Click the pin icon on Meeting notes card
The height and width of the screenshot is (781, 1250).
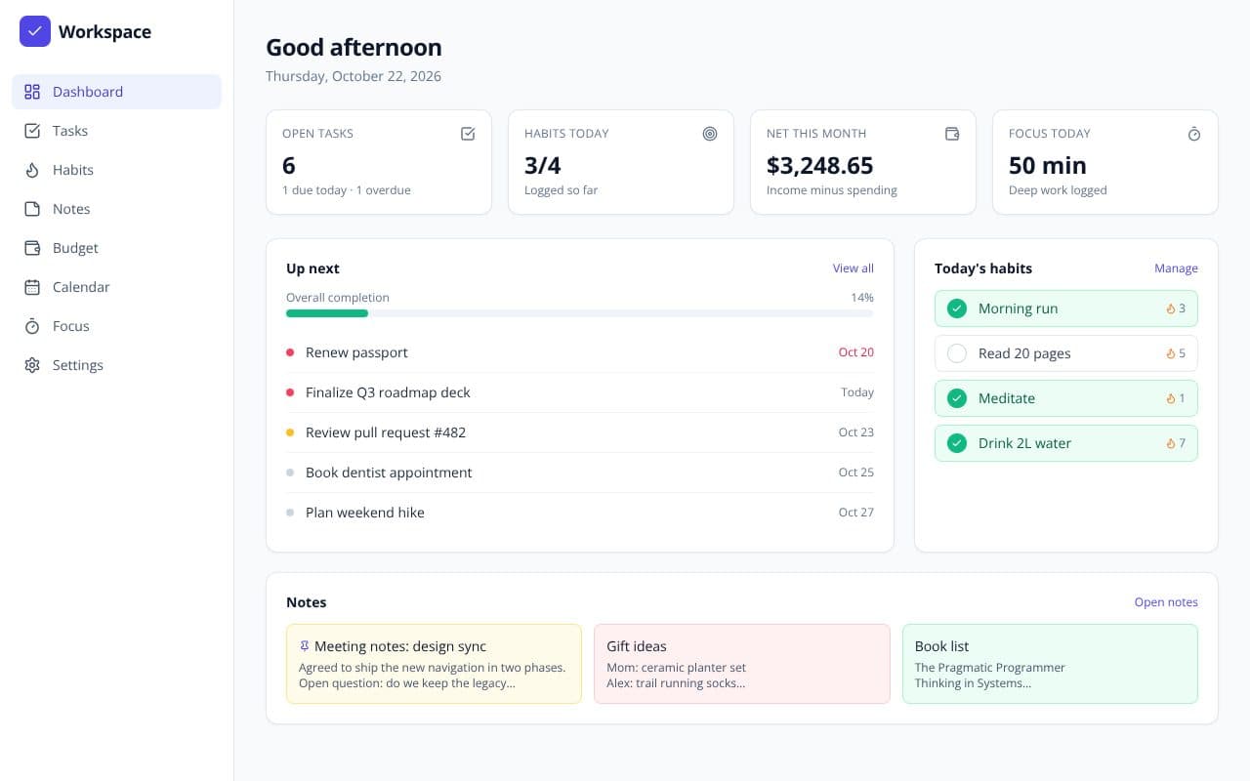[x=305, y=646]
